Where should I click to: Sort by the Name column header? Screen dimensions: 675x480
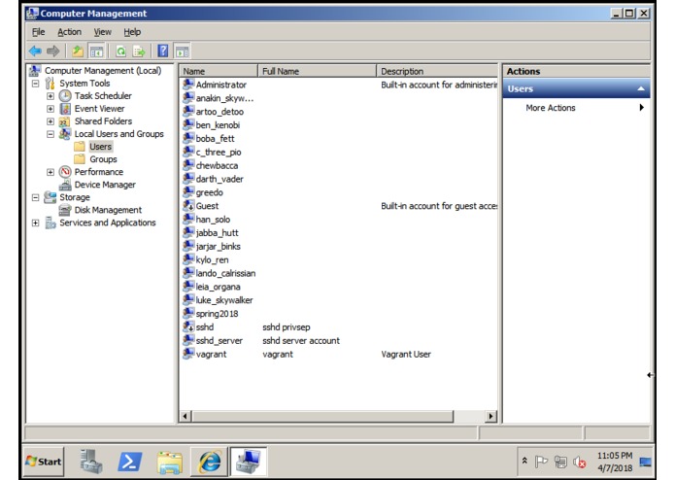tap(219, 71)
